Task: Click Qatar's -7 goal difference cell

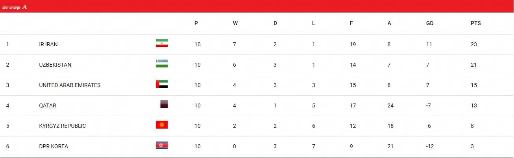Action: pyautogui.click(x=429, y=105)
